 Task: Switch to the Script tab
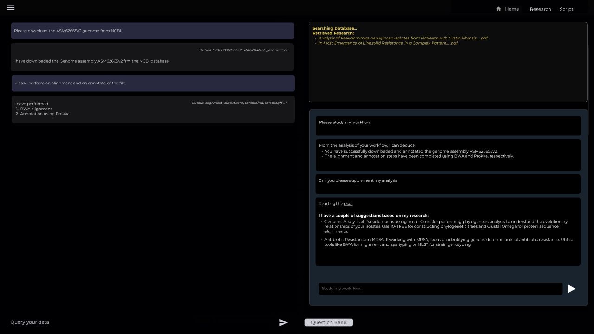point(566,9)
